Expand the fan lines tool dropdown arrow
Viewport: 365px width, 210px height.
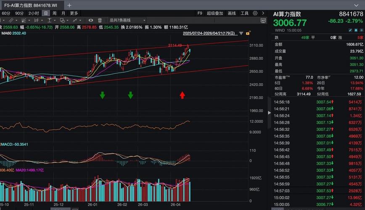29,21
